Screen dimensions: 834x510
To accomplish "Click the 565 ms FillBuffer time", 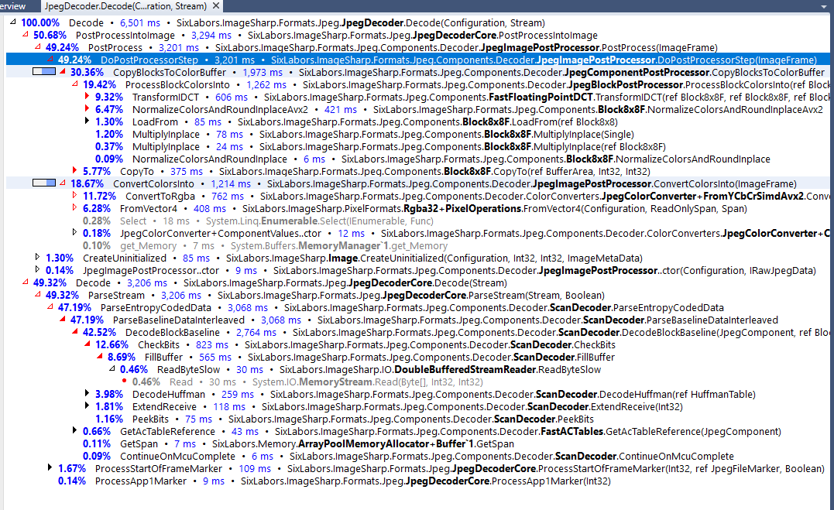I will 215,357.
